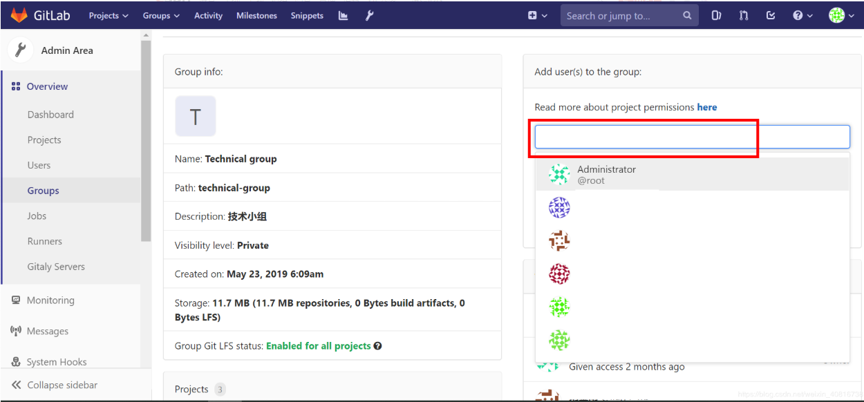Open Projects in the sidebar

click(44, 140)
